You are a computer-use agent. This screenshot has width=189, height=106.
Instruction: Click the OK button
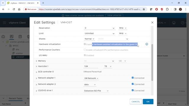[148, 102]
